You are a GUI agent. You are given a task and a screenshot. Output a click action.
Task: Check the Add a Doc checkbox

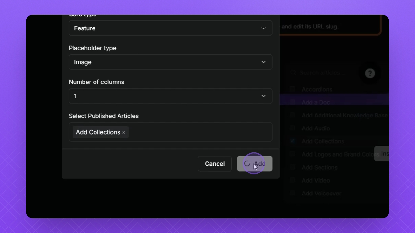[x=293, y=102]
